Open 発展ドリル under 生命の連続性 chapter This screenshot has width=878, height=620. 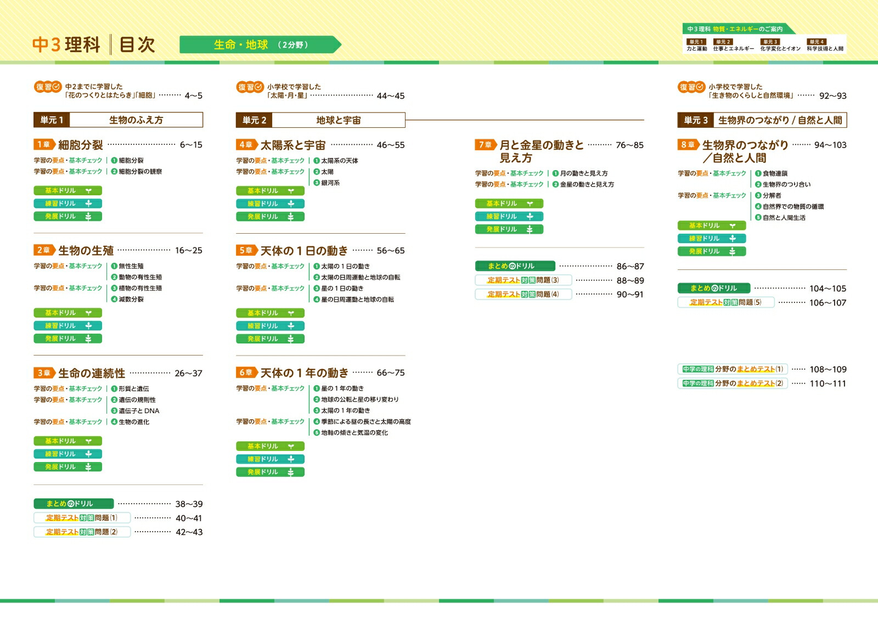click(68, 467)
